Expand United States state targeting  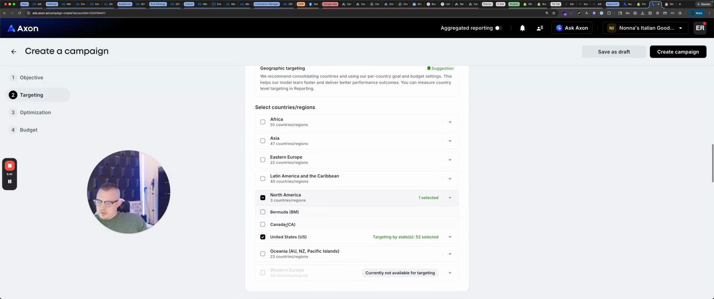pyautogui.click(x=450, y=237)
